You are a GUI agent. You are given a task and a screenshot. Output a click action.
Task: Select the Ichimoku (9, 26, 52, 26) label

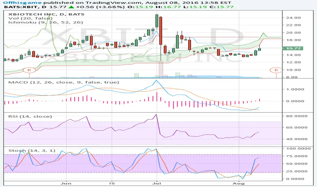click(x=46, y=22)
